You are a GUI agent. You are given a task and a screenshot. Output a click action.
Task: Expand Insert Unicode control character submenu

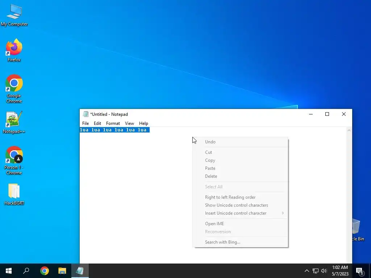241,213
